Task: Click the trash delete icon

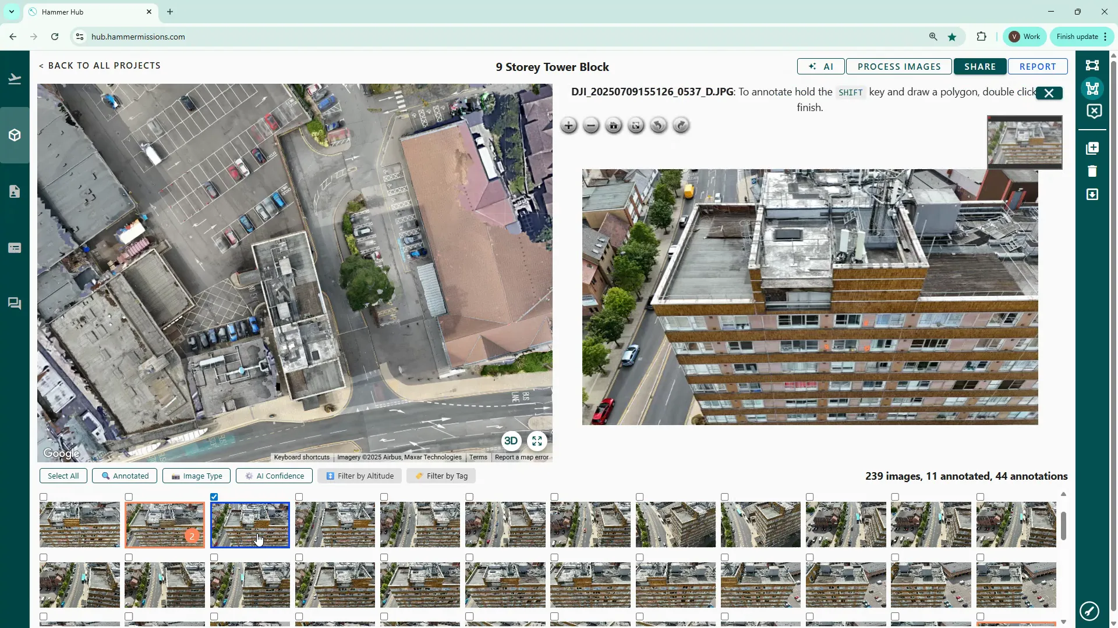Action: click(1092, 171)
